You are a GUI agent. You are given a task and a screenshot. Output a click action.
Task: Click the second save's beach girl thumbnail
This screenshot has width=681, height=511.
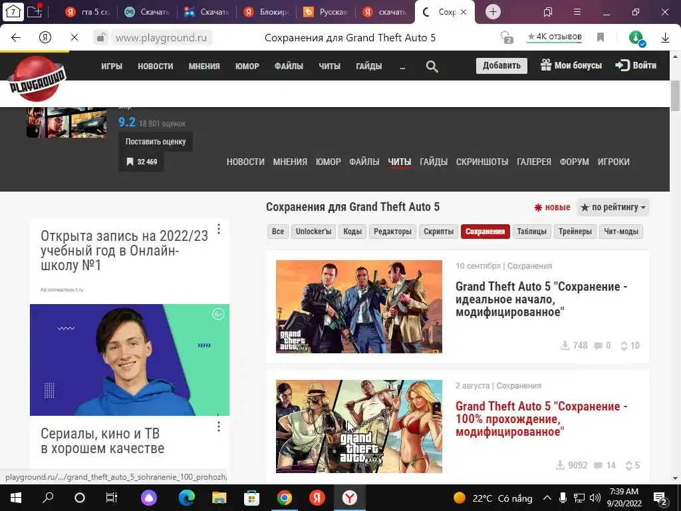(358, 426)
